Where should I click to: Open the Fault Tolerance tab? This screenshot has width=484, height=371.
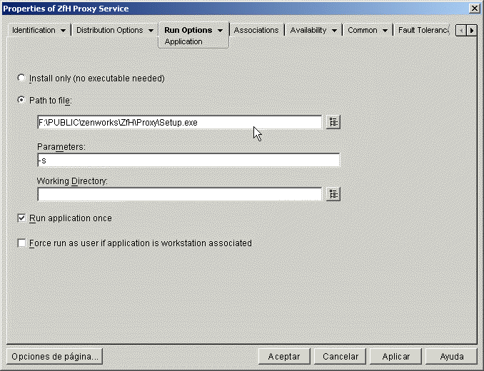(x=423, y=31)
